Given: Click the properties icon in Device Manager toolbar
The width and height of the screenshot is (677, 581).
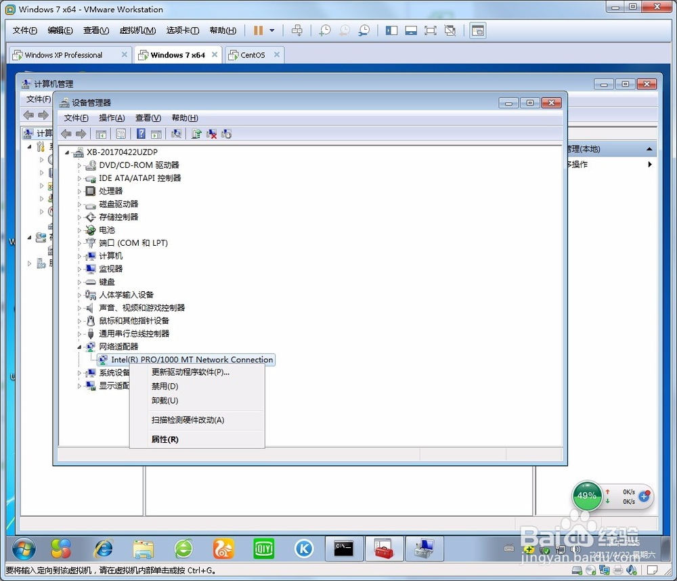Looking at the screenshot, I should pos(121,134).
